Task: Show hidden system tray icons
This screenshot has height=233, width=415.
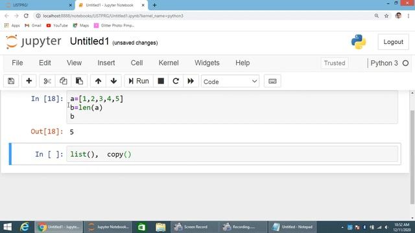Action: (x=342, y=227)
